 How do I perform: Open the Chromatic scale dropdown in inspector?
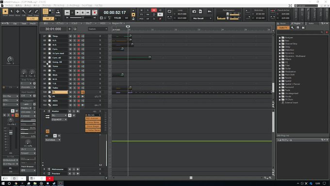tap(28, 87)
